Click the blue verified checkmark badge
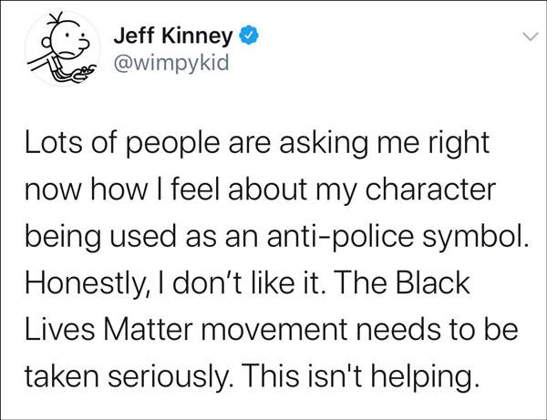Viewport: 547px width, 420px height. 250,39
